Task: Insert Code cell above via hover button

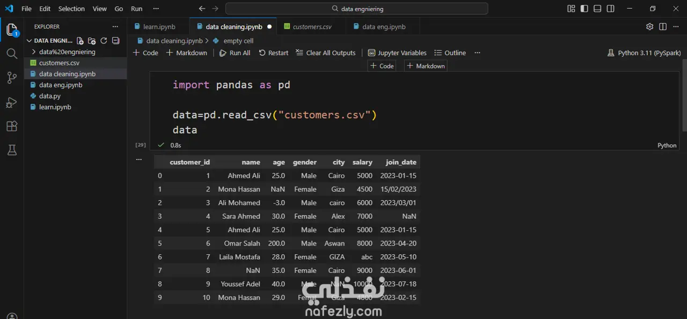Action: [x=382, y=66]
